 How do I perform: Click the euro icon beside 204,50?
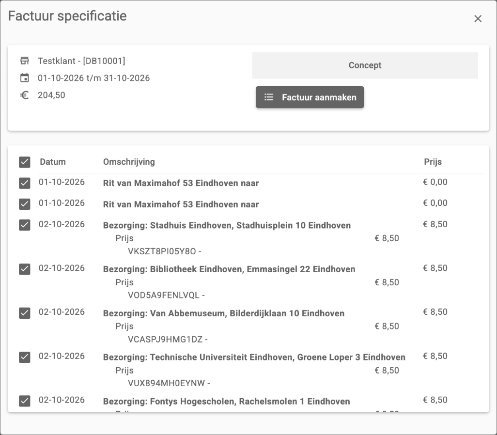coord(24,95)
